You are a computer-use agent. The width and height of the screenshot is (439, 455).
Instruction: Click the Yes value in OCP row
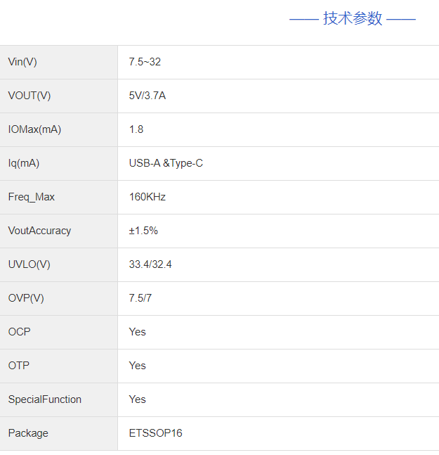[138, 332]
